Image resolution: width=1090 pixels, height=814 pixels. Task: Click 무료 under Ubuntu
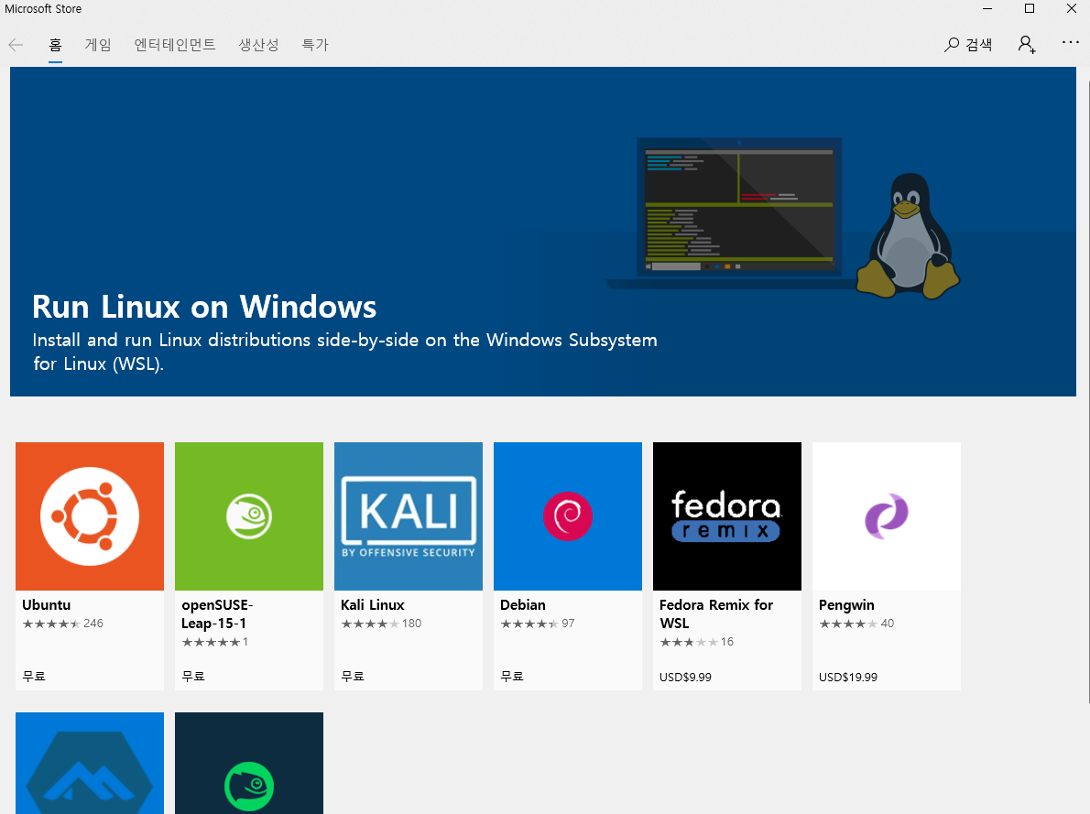point(33,676)
